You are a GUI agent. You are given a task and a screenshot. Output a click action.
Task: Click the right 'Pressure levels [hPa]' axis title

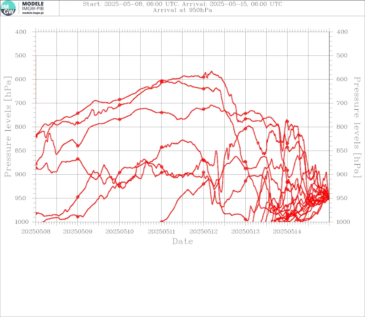357,127
